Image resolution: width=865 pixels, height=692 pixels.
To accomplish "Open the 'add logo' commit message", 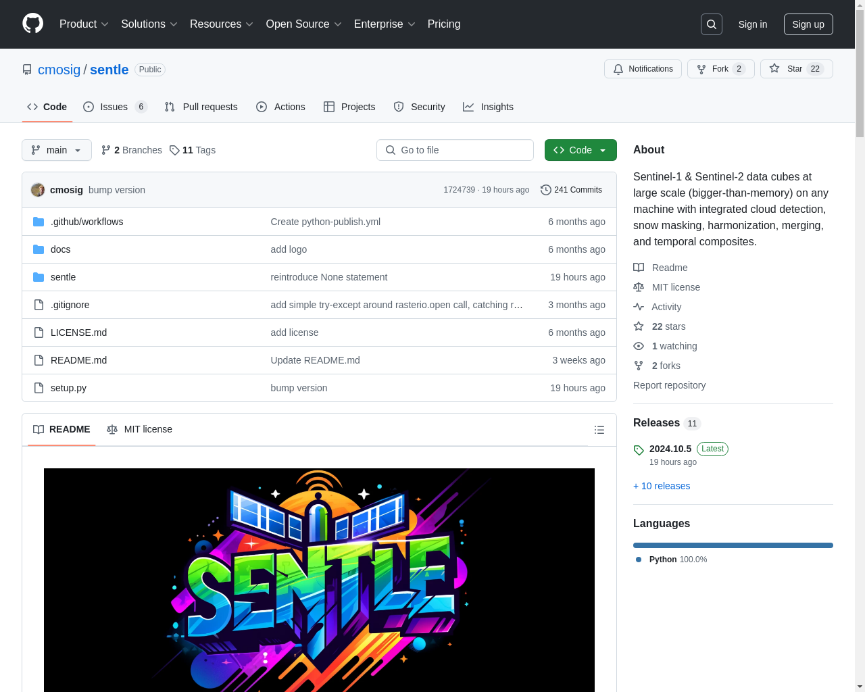I will tap(289, 249).
